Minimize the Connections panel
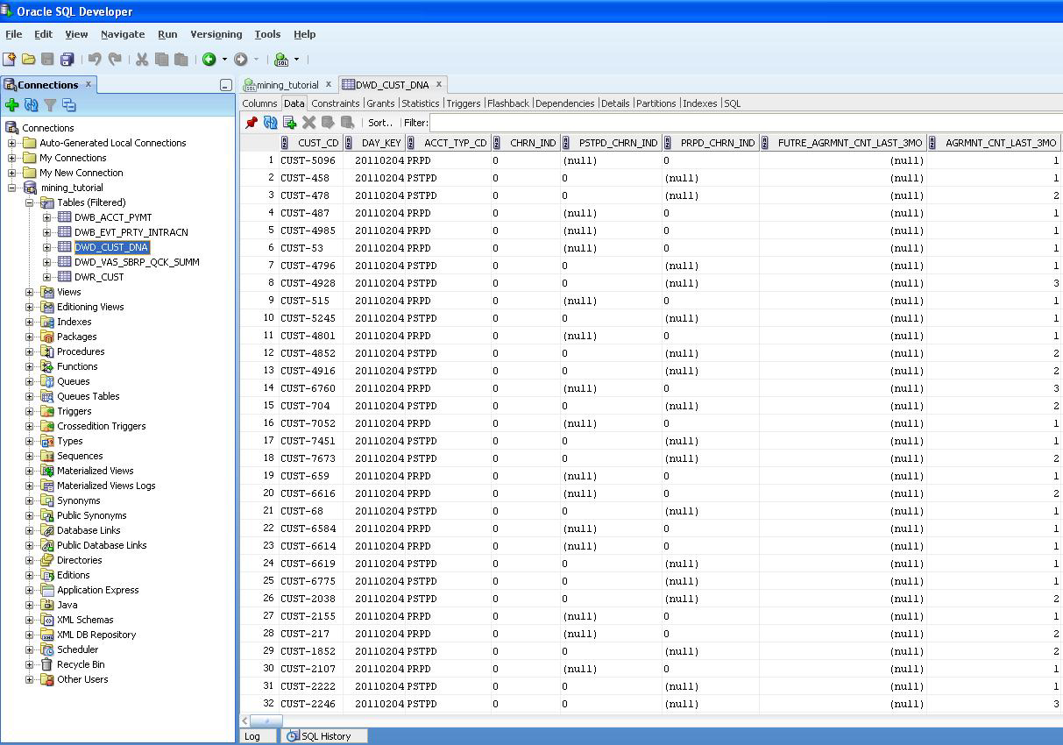Viewport: 1063px width, 745px height. point(225,85)
